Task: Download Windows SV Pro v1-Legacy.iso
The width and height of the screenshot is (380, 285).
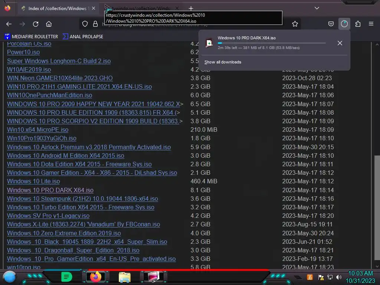Action: coord(48,216)
